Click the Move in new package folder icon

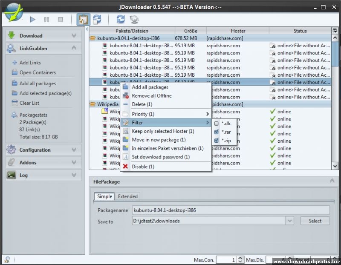125,140
